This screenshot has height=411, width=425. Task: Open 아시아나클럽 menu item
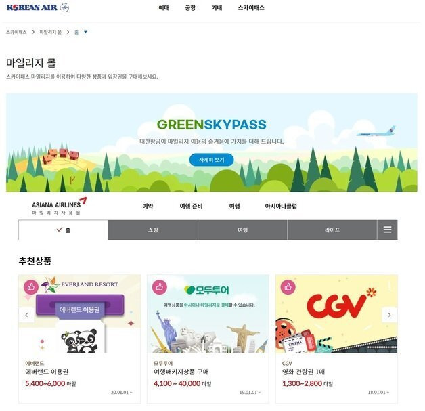pos(281,206)
